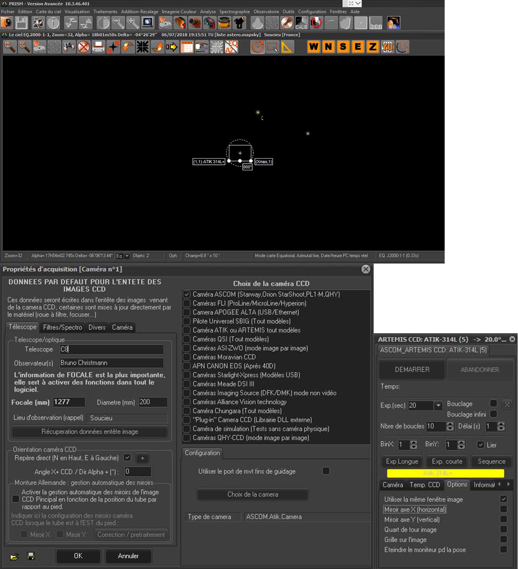Click the orange W (West) direction icon

click(313, 47)
